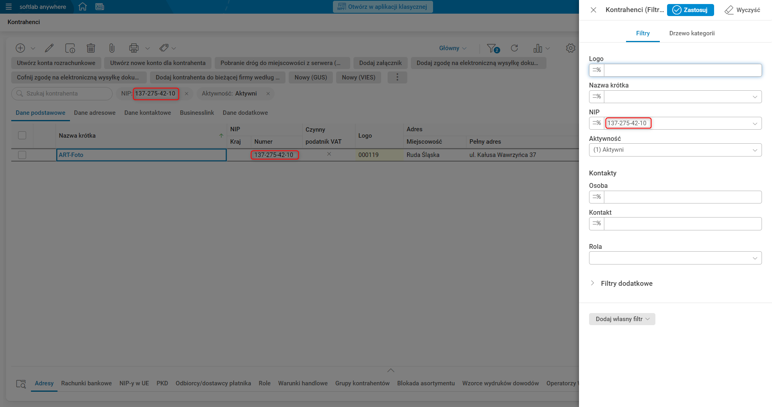Delete contractor using trash icon
Image resolution: width=772 pixels, height=407 pixels.
(x=91, y=48)
